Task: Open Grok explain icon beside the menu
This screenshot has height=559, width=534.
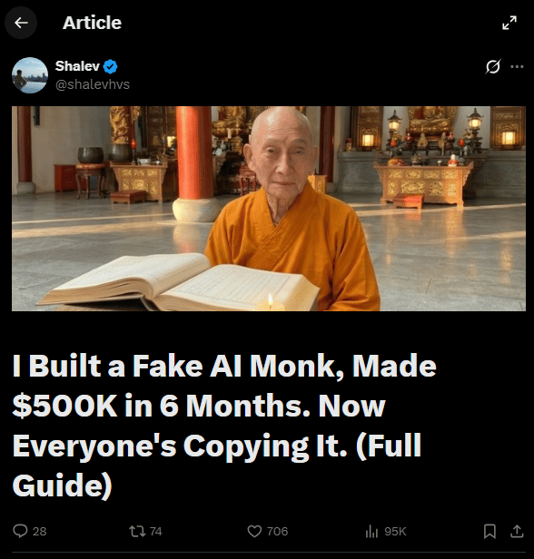Action: click(x=493, y=66)
